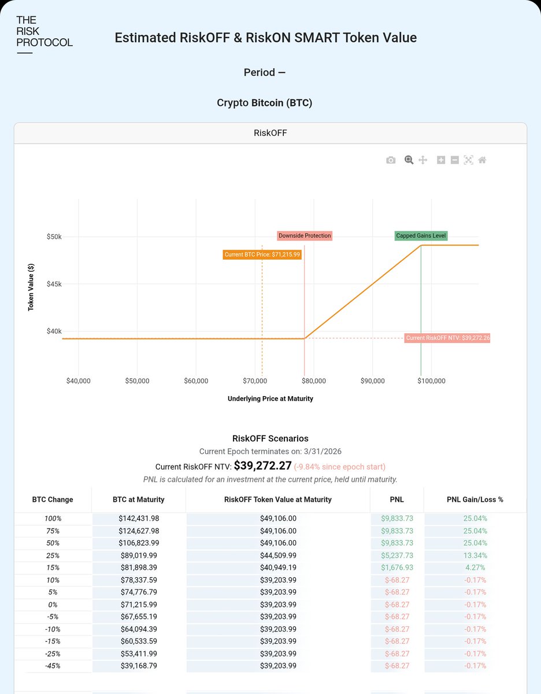Click the Current BTC Price annotation
541x694 pixels.
click(262, 254)
